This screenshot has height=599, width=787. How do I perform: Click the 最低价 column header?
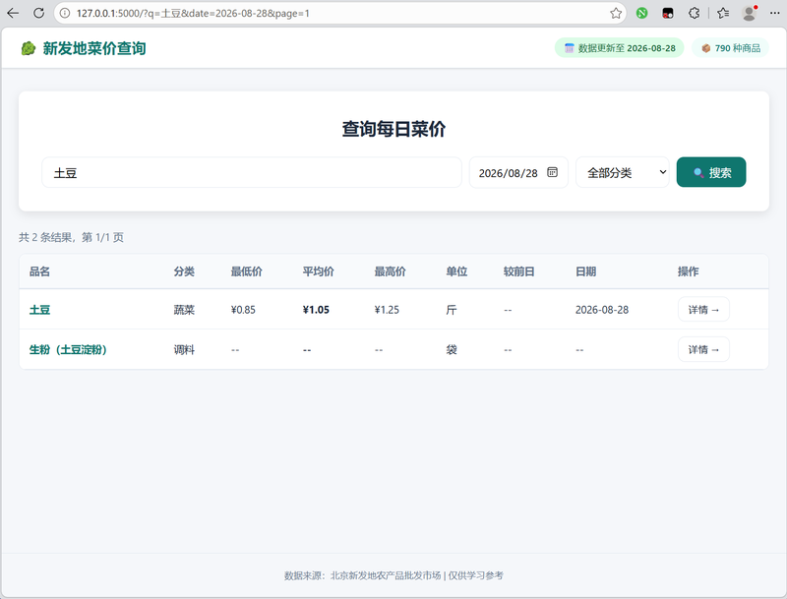pyautogui.click(x=247, y=271)
